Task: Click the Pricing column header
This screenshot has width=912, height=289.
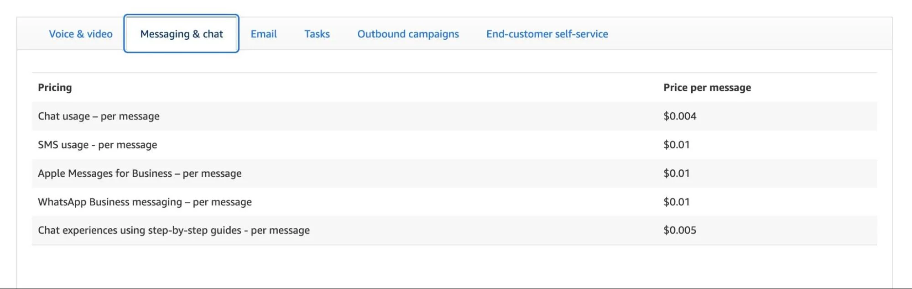Action: [55, 88]
